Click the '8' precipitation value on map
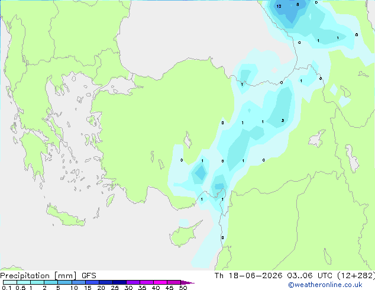The image size is (375, 290). tap(298, 4)
